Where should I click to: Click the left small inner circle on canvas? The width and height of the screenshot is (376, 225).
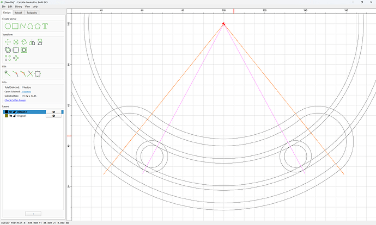[x=152, y=157]
